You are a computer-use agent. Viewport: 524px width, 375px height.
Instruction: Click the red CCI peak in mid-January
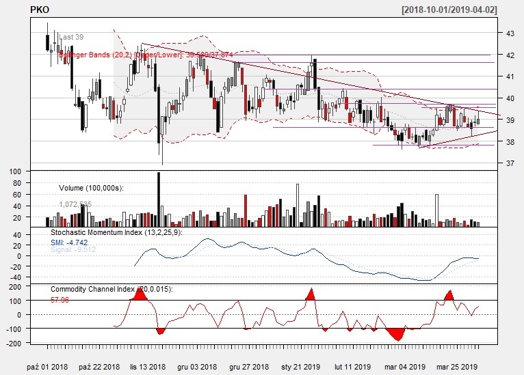point(311,295)
